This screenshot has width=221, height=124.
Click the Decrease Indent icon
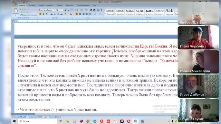tap(91, 10)
